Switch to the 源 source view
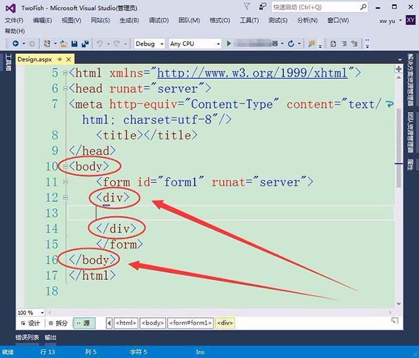 pyautogui.click(x=84, y=323)
